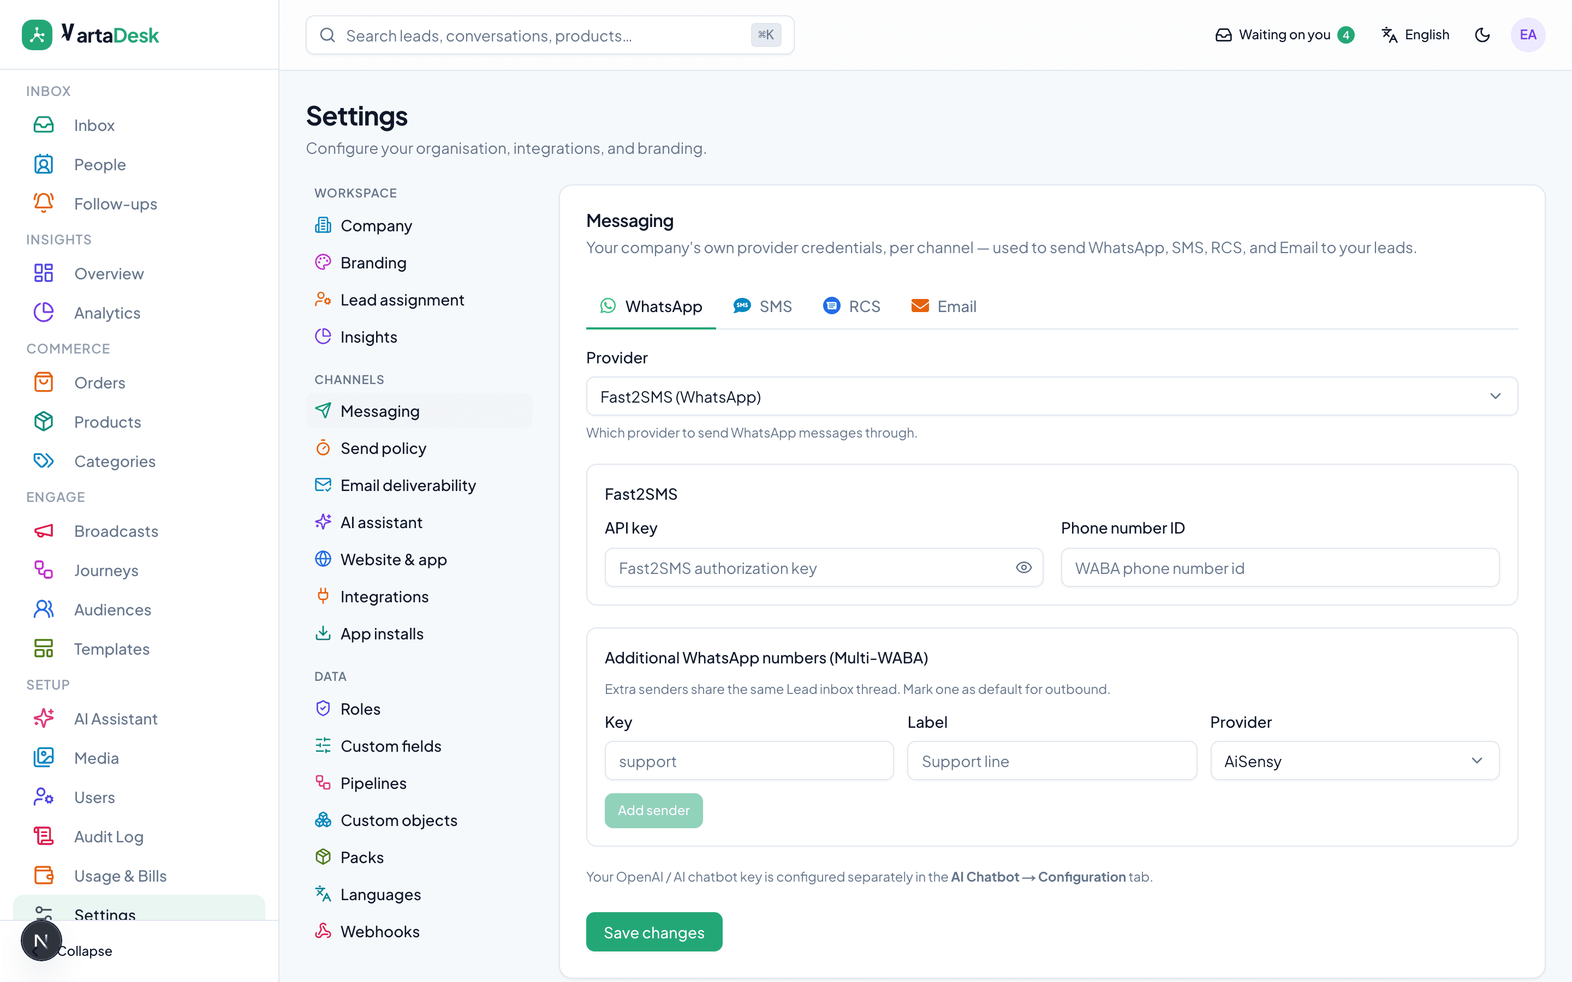Open Usage & Bills wallet icon

[x=44, y=876]
